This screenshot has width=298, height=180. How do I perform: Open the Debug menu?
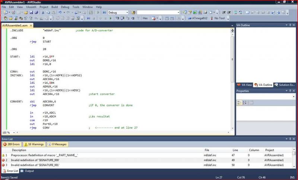(x=65, y=7)
